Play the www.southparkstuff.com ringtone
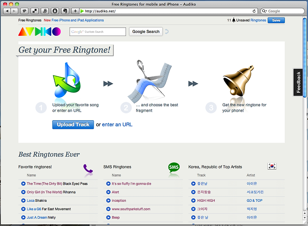The height and width of the screenshot is (226, 308). tap(108, 209)
